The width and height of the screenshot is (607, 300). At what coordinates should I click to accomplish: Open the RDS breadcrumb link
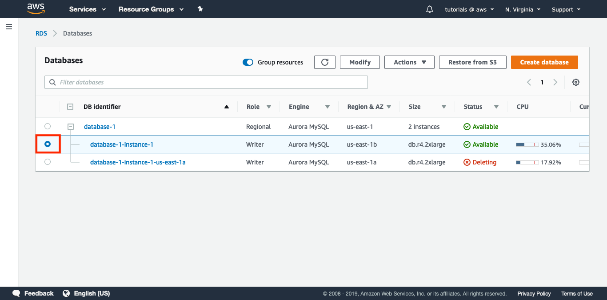[x=41, y=33]
